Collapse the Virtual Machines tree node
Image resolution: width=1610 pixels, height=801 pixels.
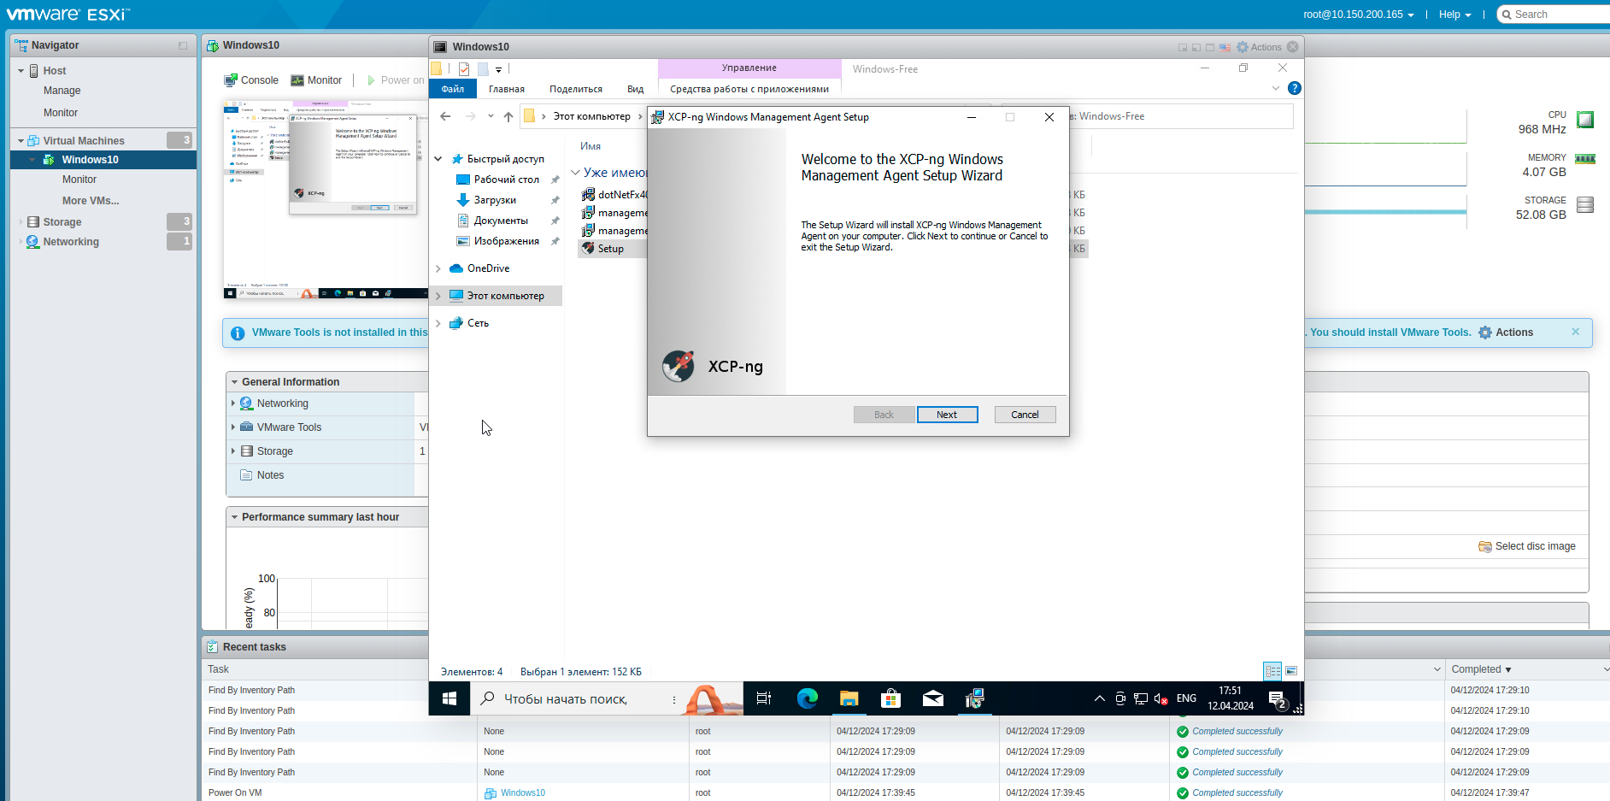[x=21, y=141]
